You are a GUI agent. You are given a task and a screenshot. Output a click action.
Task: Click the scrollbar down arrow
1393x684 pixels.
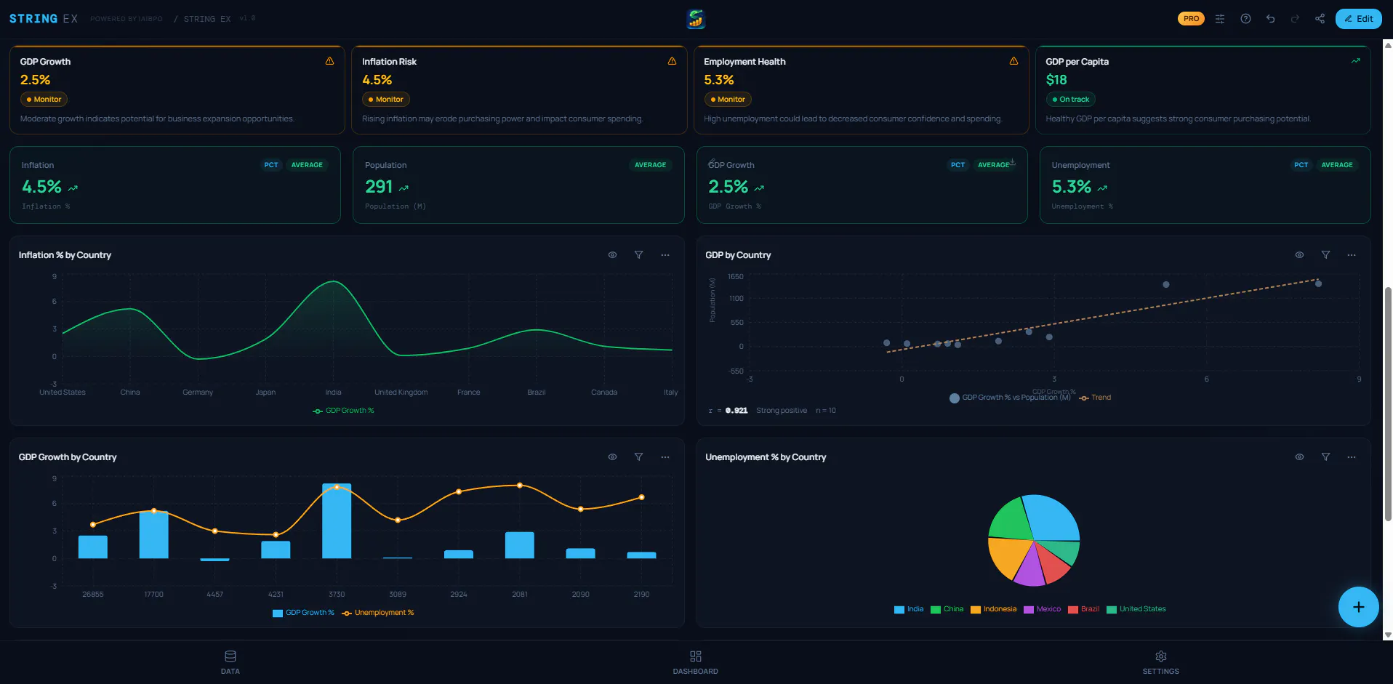(x=1388, y=635)
